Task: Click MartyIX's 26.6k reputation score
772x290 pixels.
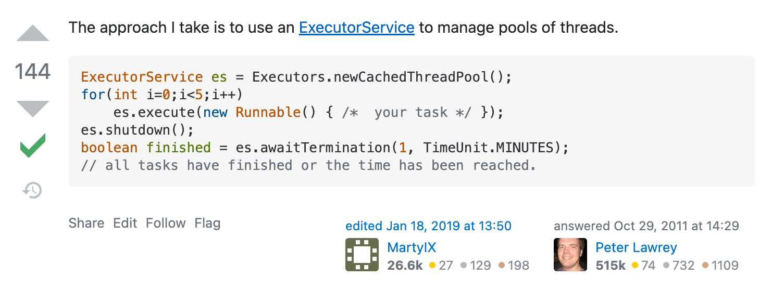Action: 405,266
